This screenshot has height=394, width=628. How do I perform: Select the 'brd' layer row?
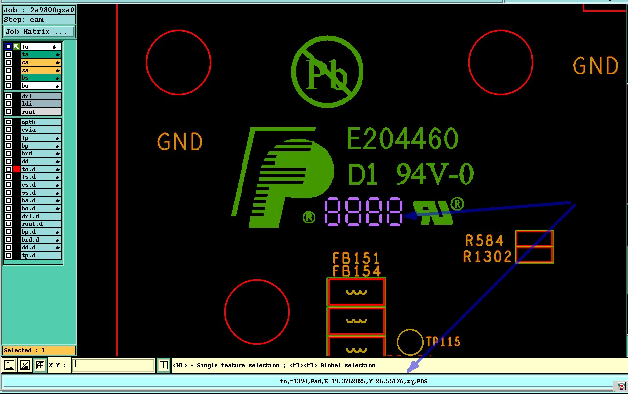point(41,153)
